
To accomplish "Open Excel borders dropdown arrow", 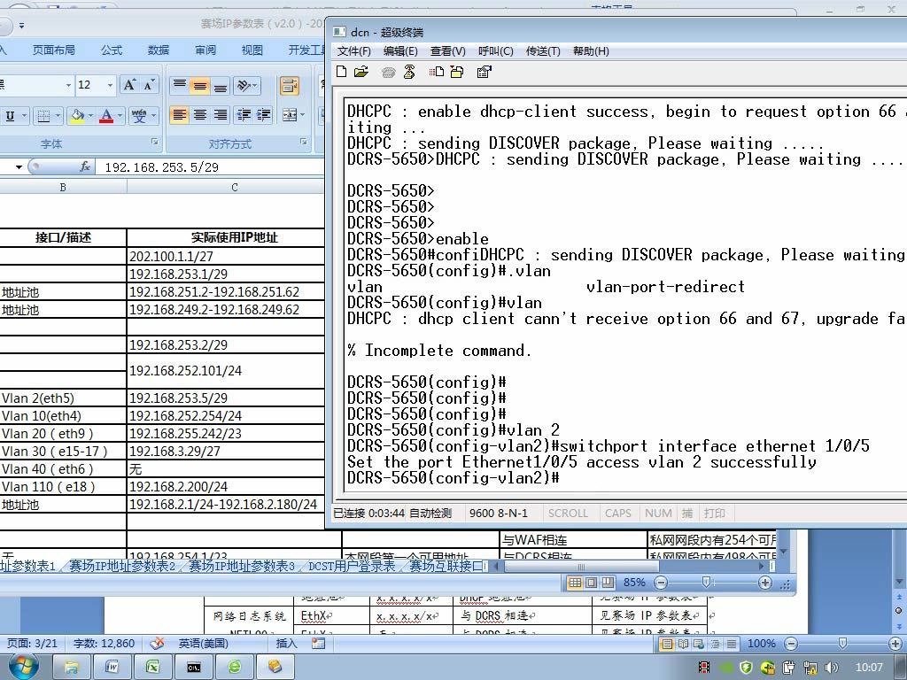I will click(58, 116).
